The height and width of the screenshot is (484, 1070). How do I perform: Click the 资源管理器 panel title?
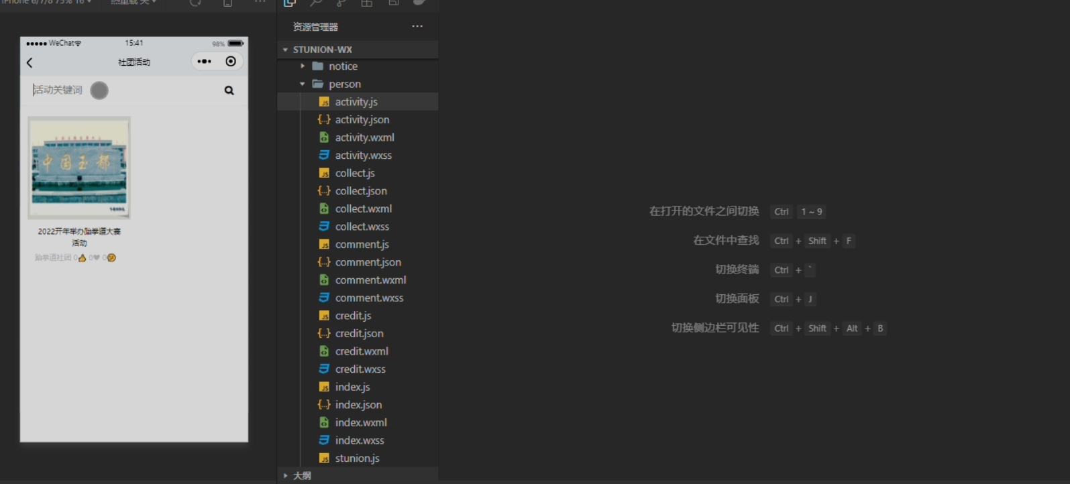click(x=315, y=27)
